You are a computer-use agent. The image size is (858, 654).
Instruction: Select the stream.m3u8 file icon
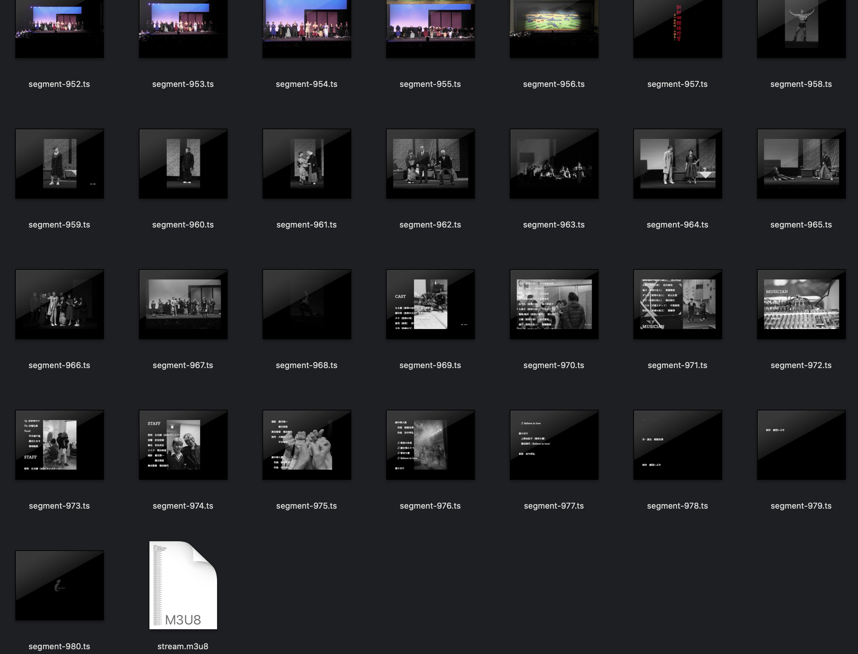183,585
